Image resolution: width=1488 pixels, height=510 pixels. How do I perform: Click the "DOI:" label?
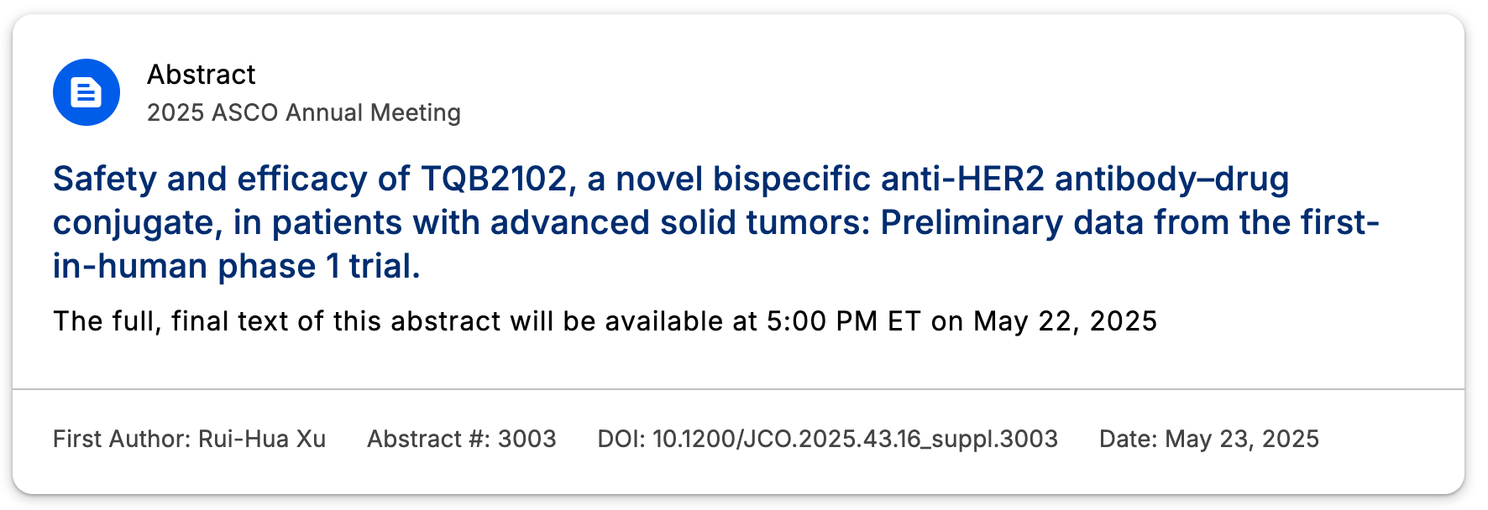point(621,439)
